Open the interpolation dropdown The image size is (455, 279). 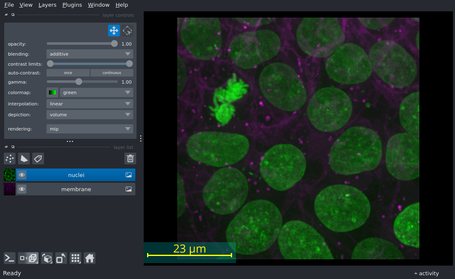[x=90, y=104]
